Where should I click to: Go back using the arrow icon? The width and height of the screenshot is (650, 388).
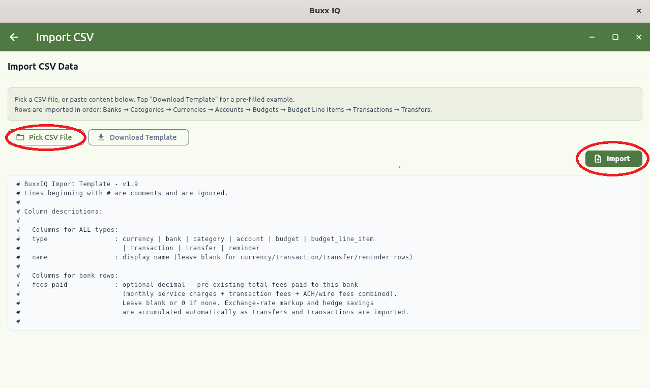pos(14,37)
